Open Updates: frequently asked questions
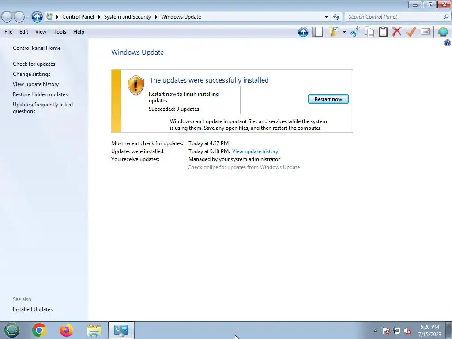Screen dimensions: 452x339 click(x=43, y=108)
